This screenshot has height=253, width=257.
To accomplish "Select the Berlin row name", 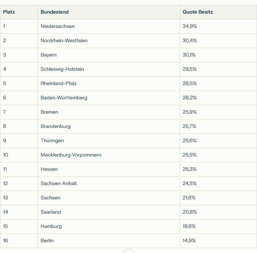I will point(47,241).
